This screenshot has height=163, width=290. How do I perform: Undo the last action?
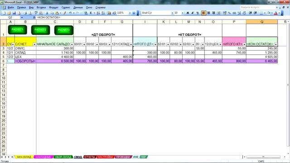click(70, 13)
